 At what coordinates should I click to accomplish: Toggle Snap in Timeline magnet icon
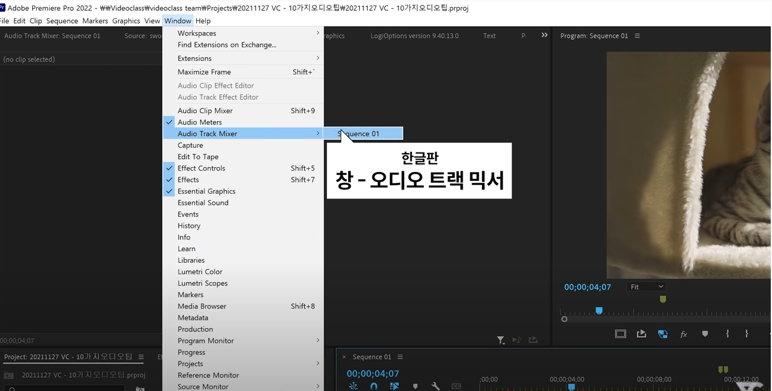(x=374, y=386)
